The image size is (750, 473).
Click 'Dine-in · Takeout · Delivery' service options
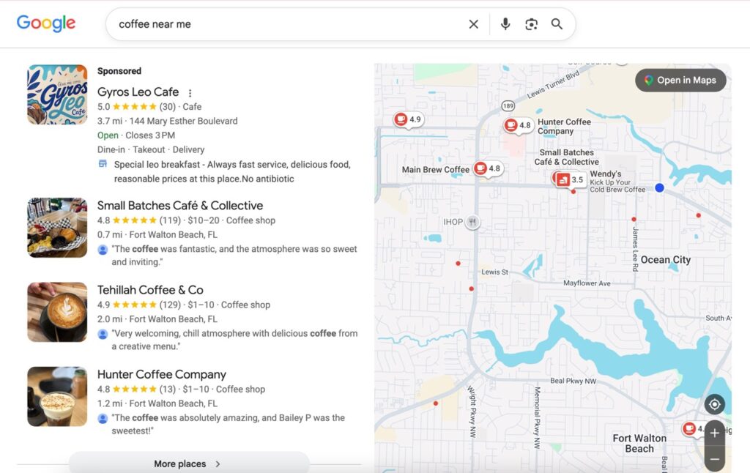(x=151, y=149)
